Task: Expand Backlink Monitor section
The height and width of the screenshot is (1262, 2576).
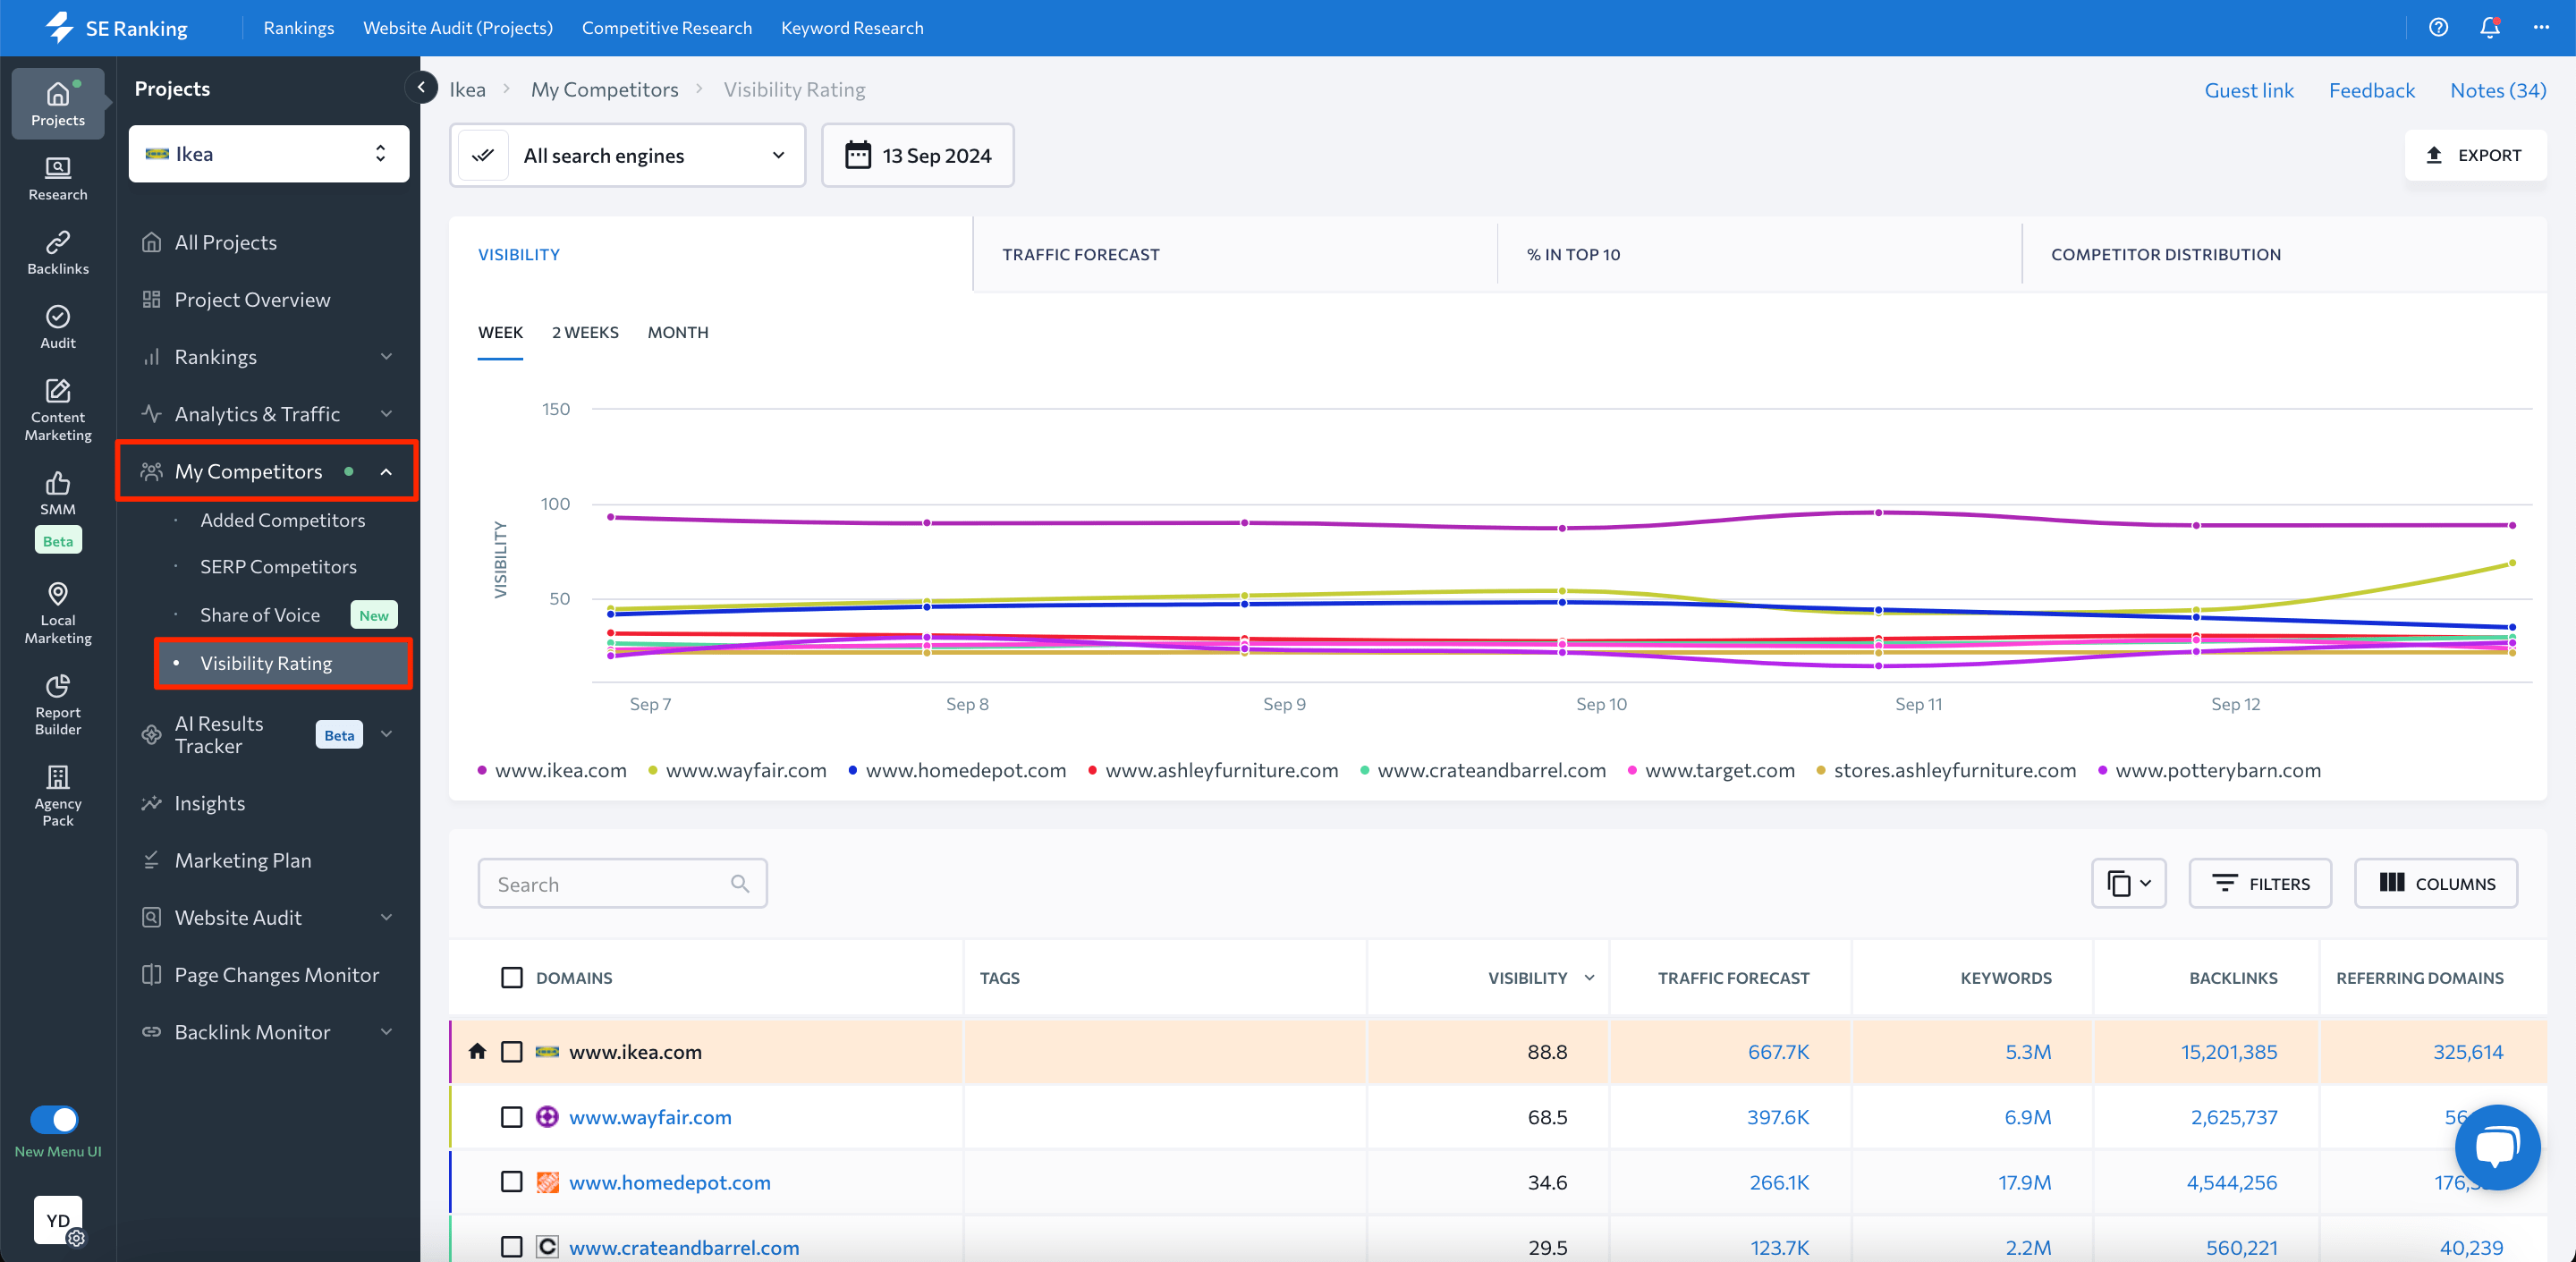Action: pyautogui.click(x=386, y=1032)
